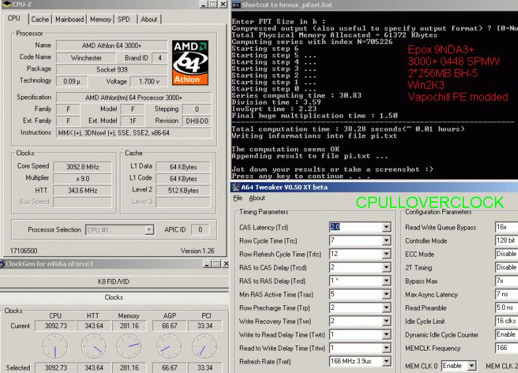This screenshot has height=373, width=518.
Task: Click the CPU-Z title bar icon
Action: tap(4, 5)
